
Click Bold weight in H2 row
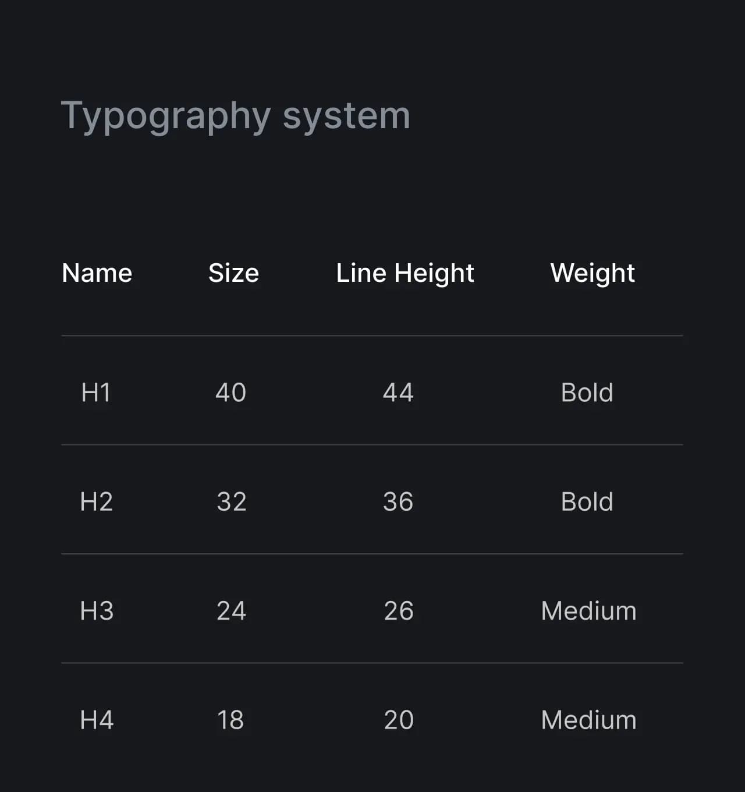point(587,501)
